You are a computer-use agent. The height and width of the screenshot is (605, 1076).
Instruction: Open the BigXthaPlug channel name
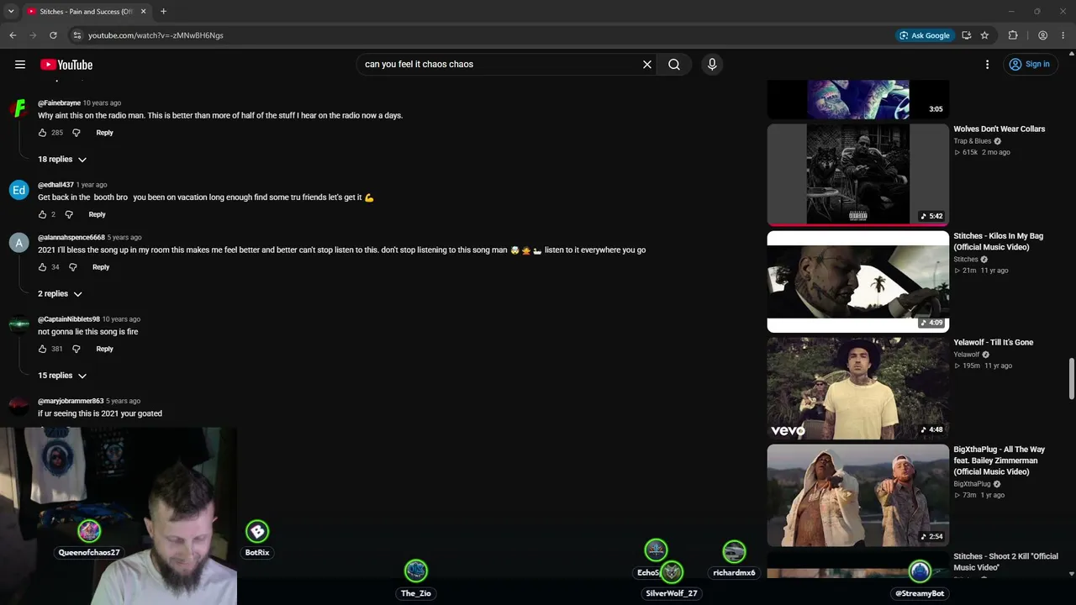point(972,484)
